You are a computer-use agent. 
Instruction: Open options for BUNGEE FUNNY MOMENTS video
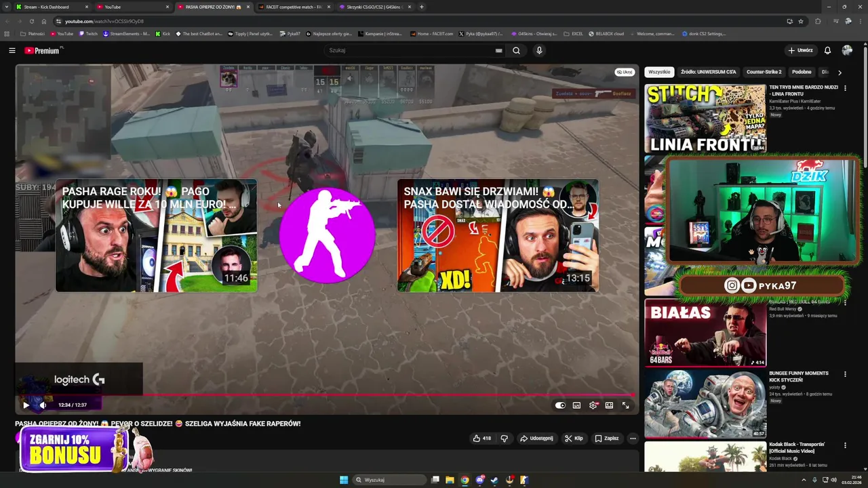(x=845, y=374)
